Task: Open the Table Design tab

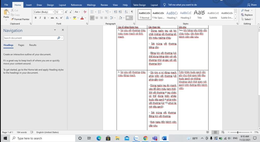Action: [x=139, y=5]
